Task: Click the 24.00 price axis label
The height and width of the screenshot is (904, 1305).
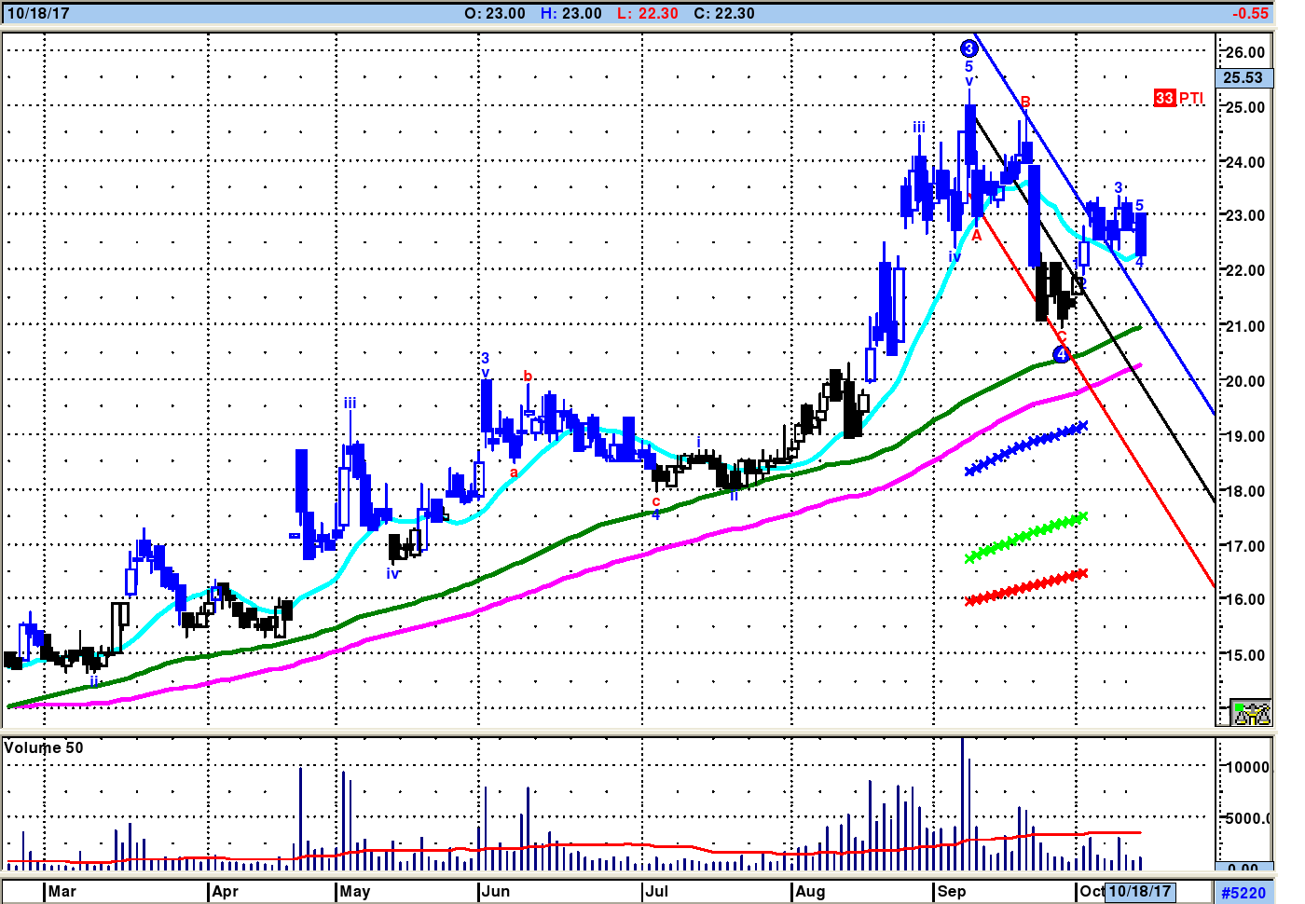Action: coord(1245,162)
